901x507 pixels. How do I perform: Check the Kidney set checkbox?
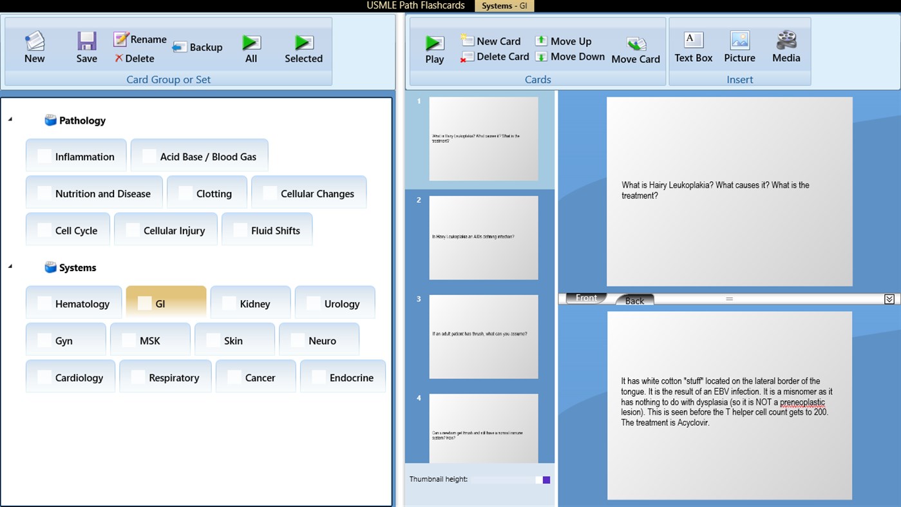(225, 303)
